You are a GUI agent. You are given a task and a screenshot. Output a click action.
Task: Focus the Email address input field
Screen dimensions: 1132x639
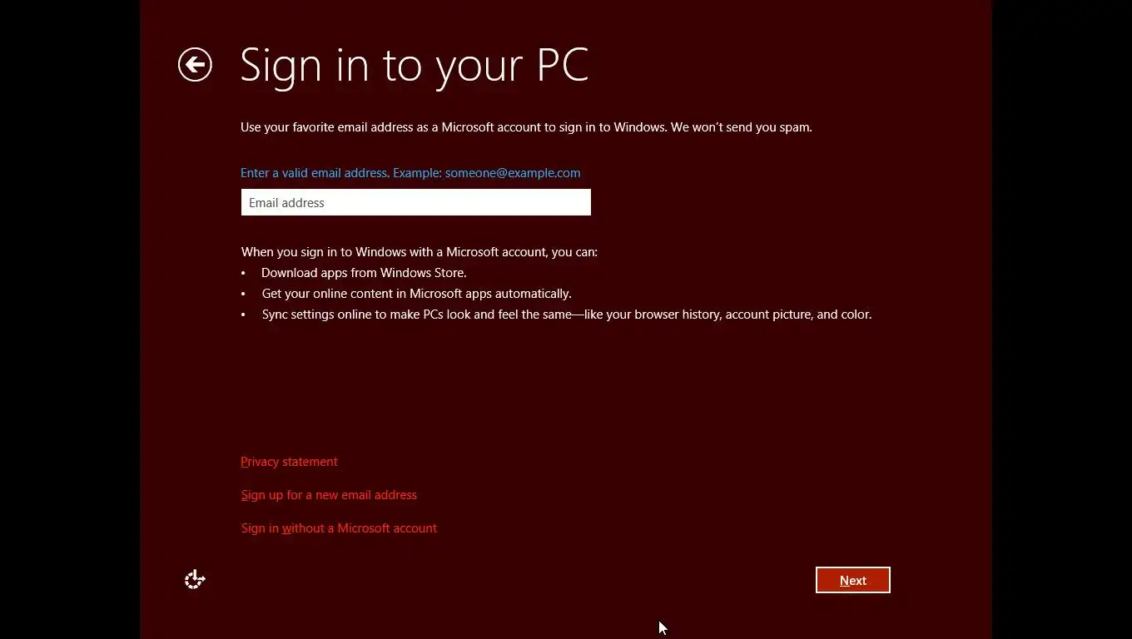tap(416, 202)
